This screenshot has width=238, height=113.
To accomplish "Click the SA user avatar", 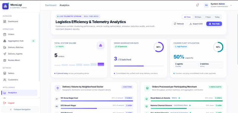I will click(206, 5).
